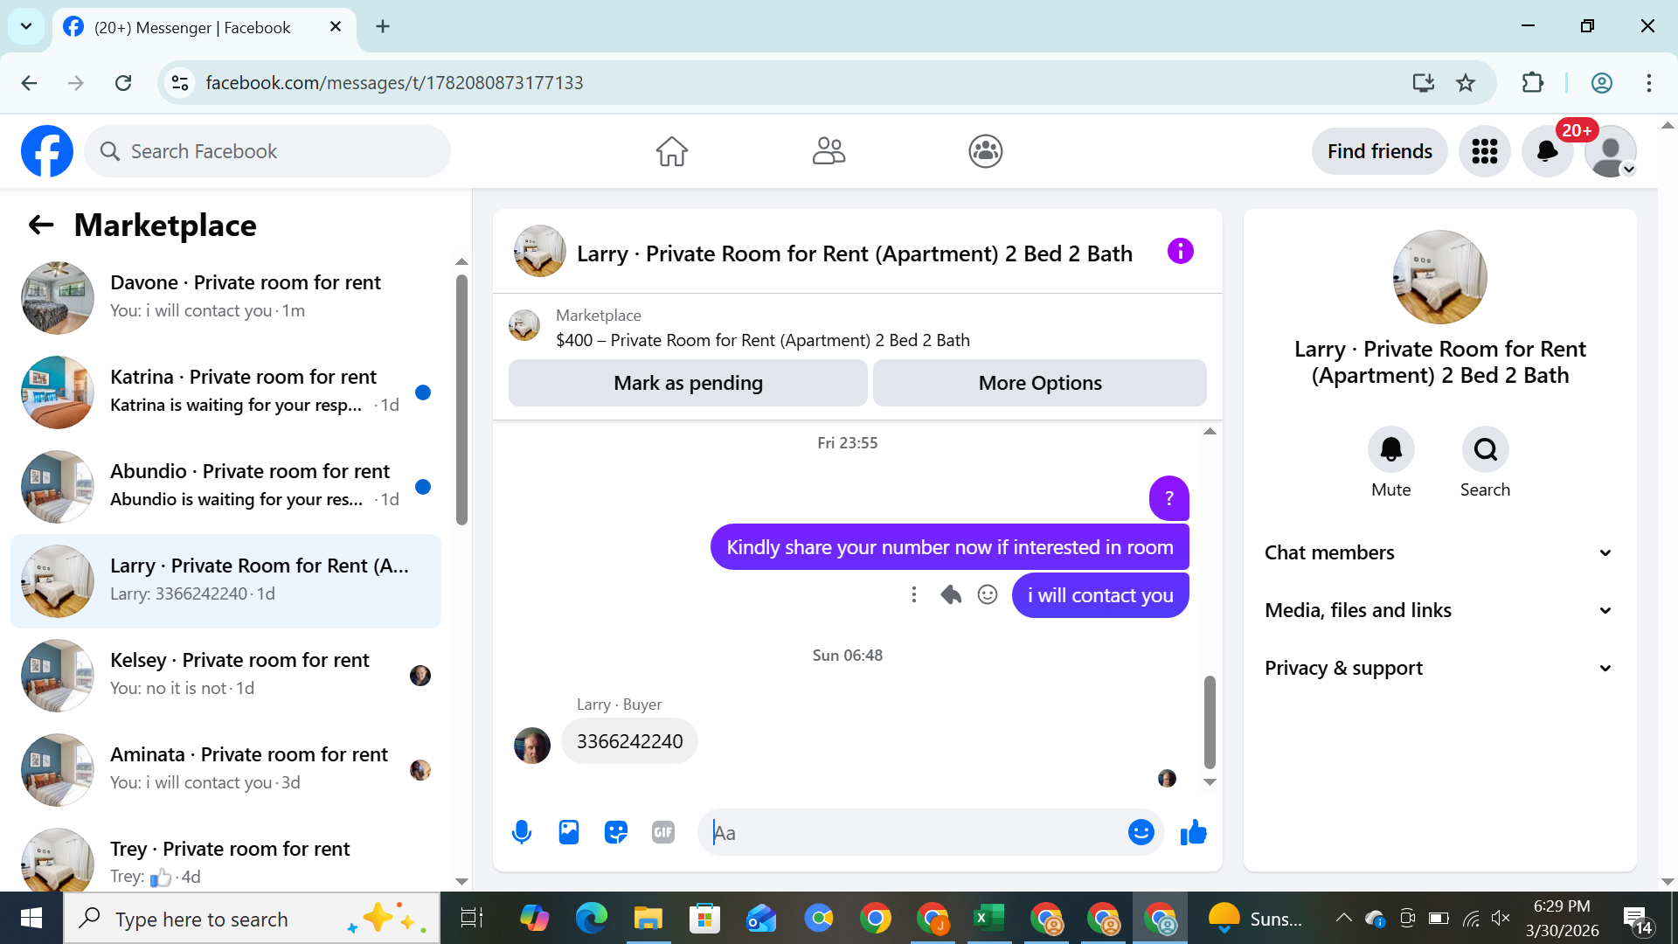Open the GIF picker
Screen dimensions: 1678x944
[663, 832]
